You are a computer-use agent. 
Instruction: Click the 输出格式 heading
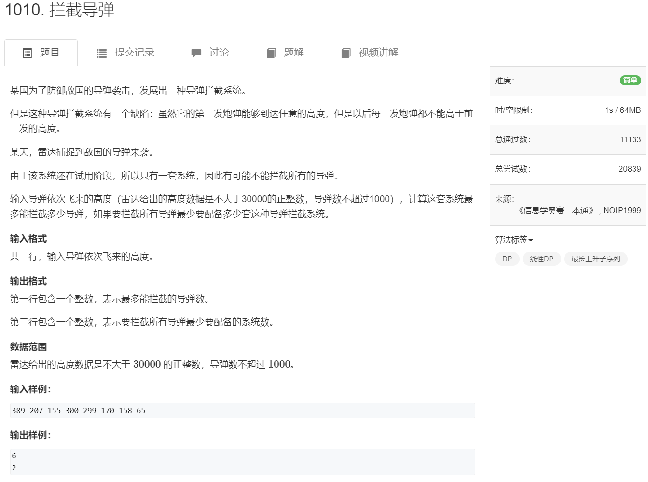(x=28, y=281)
